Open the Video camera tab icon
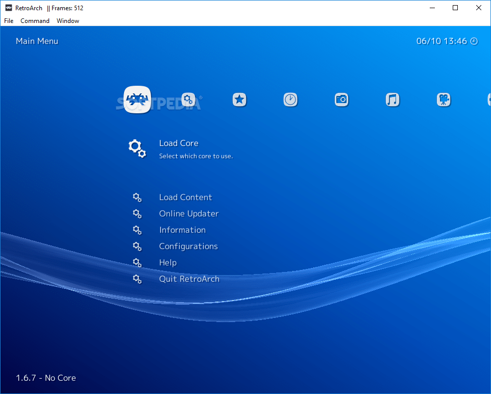491x394 pixels. 444,100
